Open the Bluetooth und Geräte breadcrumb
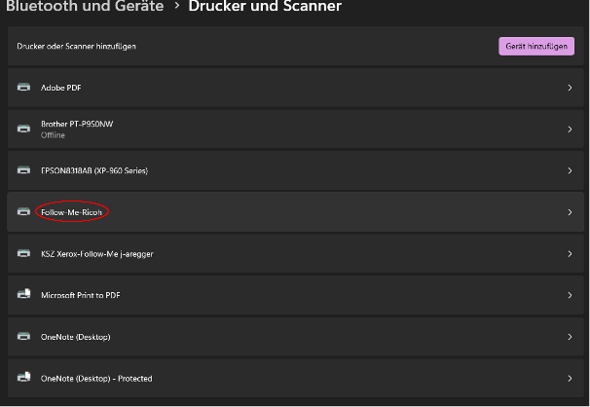590x407 pixels. pos(85,6)
